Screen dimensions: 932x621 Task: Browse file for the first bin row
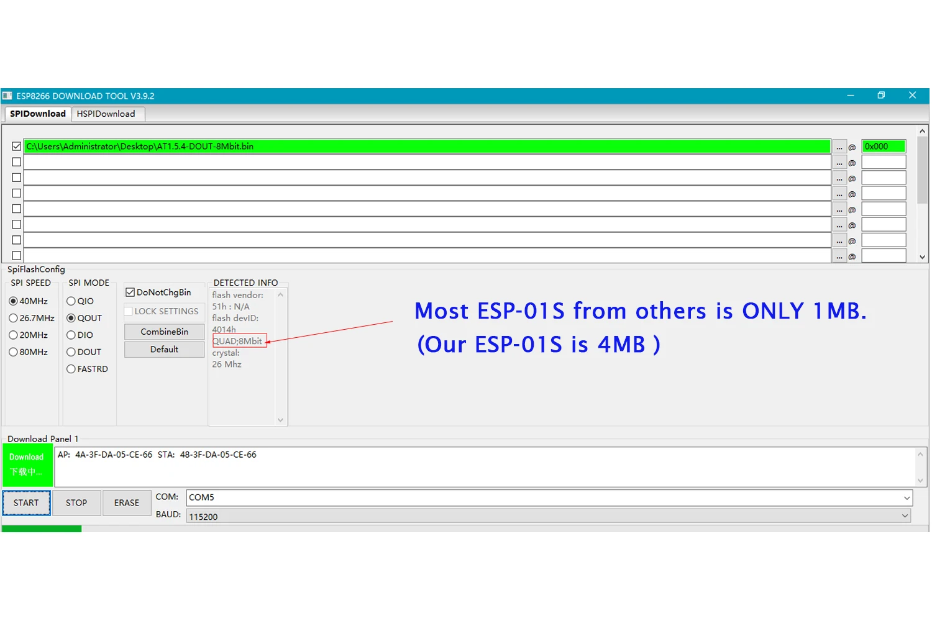coord(839,147)
